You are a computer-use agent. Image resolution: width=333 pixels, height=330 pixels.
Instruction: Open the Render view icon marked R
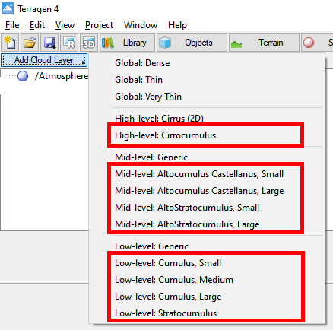click(x=69, y=43)
